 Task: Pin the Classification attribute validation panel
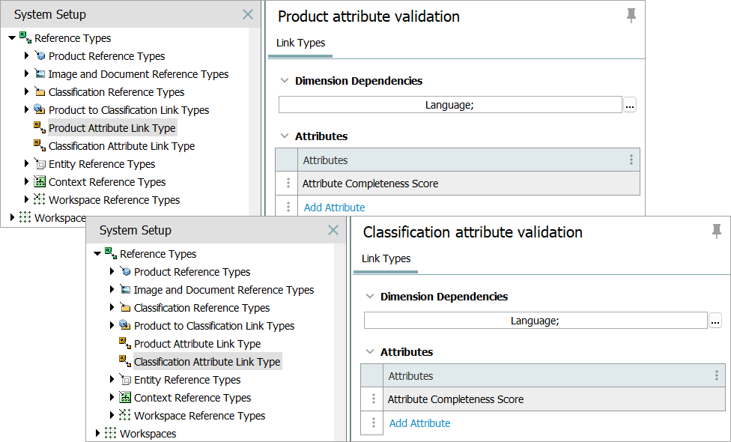717,231
